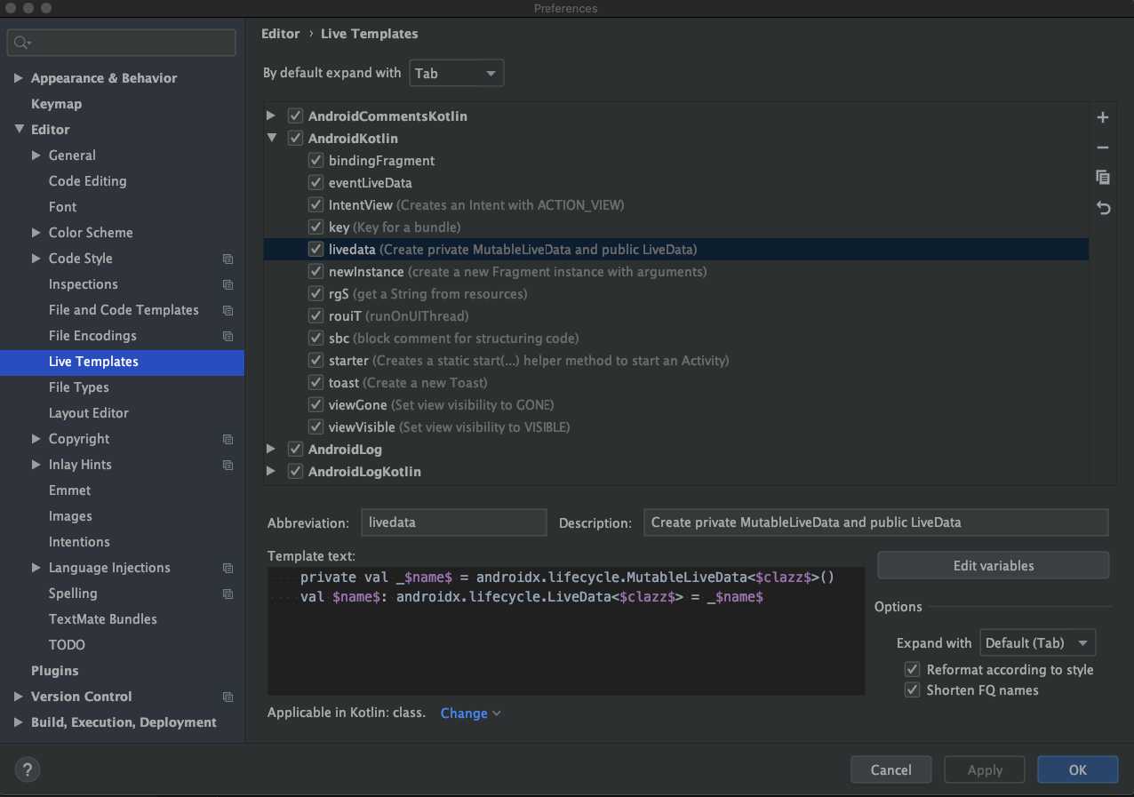Expand the Color Scheme settings node
The width and height of the screenshot is (1134, 797).
[36, 233]
